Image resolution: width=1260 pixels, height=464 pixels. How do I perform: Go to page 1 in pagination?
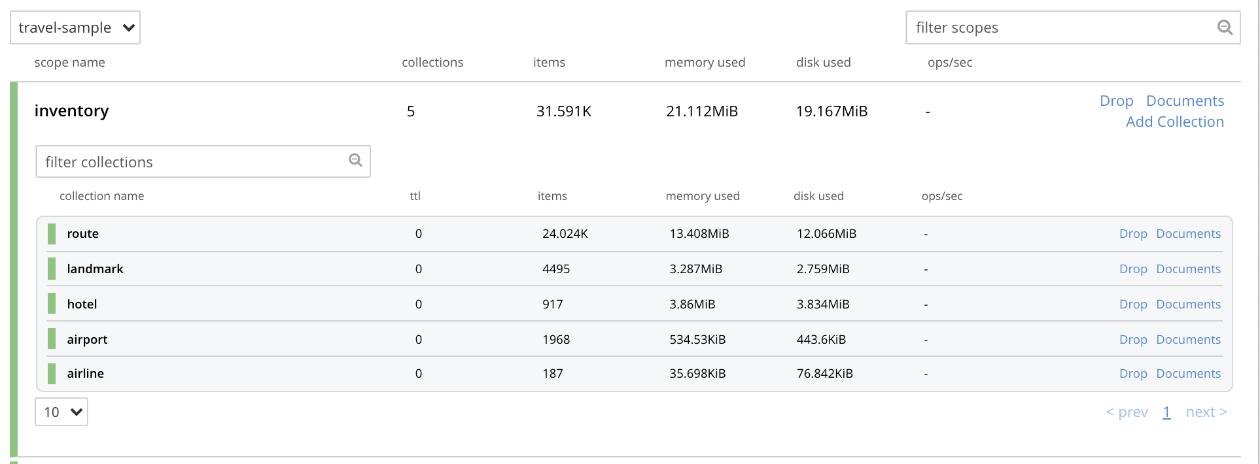pos(1166,412)
